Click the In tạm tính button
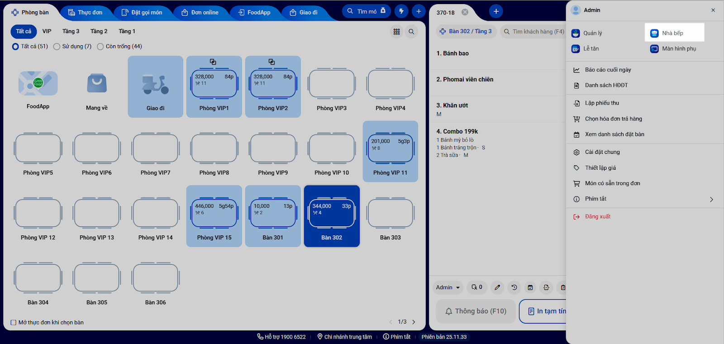724x344 pixels. click(543, 311)
